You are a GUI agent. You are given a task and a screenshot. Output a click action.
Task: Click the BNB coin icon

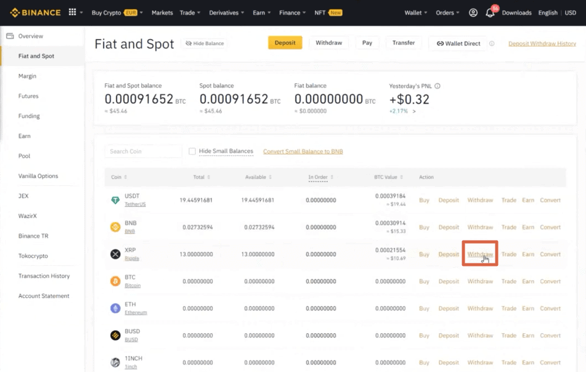115,227
